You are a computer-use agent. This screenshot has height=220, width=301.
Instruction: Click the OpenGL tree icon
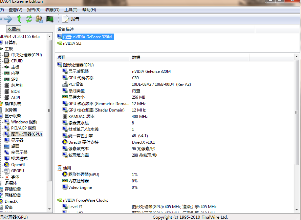7,165
